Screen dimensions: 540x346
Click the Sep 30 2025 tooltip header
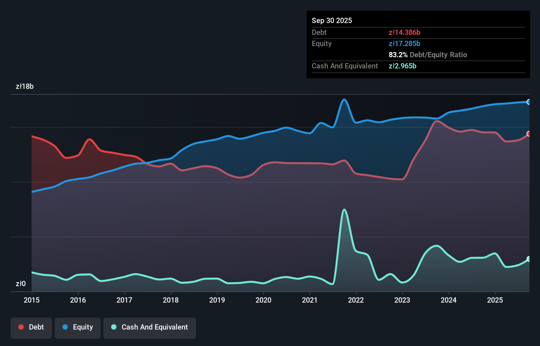(x=332, y=20)
